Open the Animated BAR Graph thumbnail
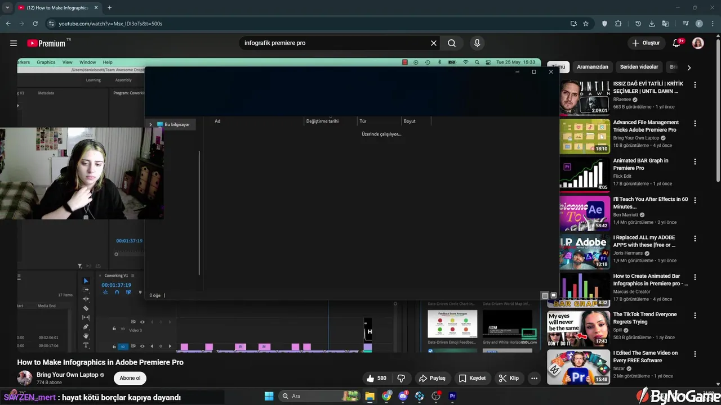This screenshot has width=721, height=405. (x=584, y=174)
